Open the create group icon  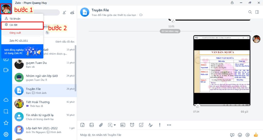72,13
